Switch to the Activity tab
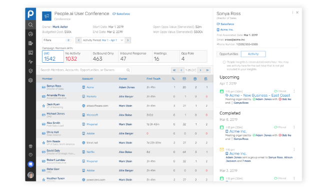This screenshot has width=330, height=189. coord(253,54)
